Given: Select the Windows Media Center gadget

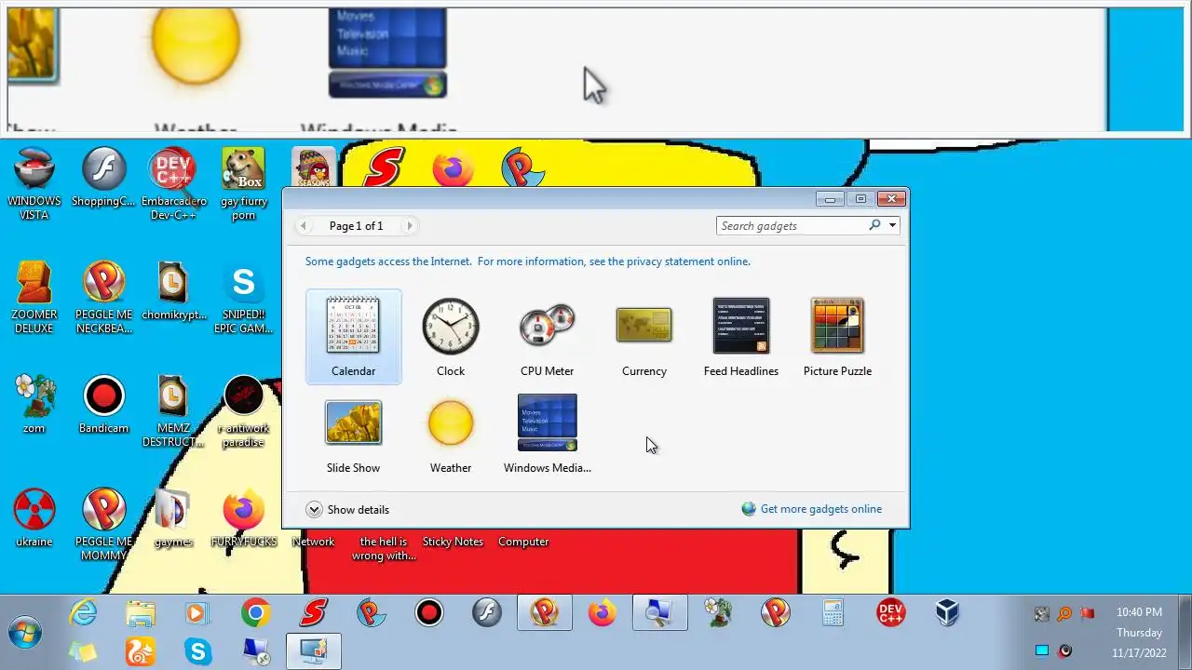Looking at the screenshot, I should click(x=548, y=434).
